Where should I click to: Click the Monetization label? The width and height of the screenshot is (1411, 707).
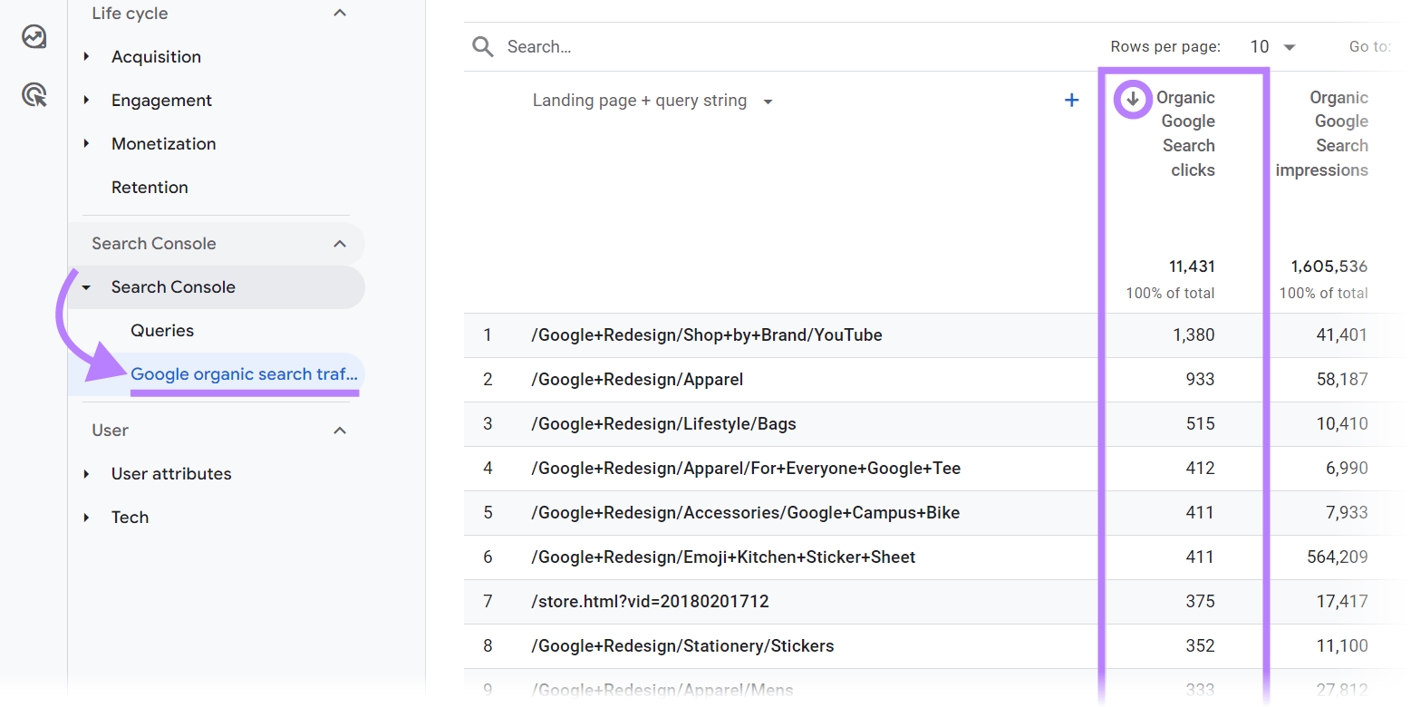tap(163, 144)
